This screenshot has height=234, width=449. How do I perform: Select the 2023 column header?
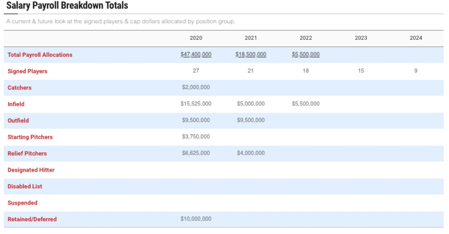coord(361,38)
